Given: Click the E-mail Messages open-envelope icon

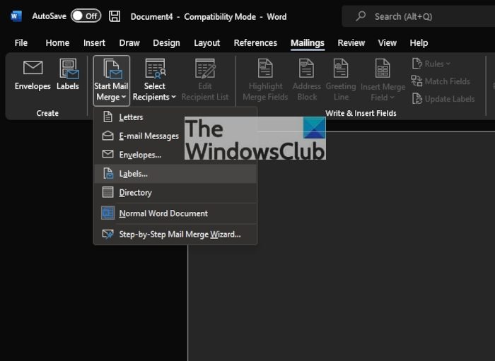Looking at the screenshot, I should click(x=107, y=136).
